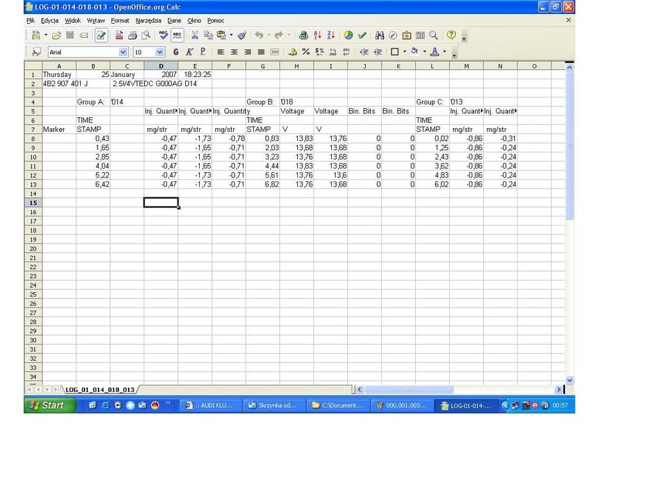The height and width of the screenshot is (485, 656).
Task: Toggle center horizontally alignment
Action: [234, 52]
